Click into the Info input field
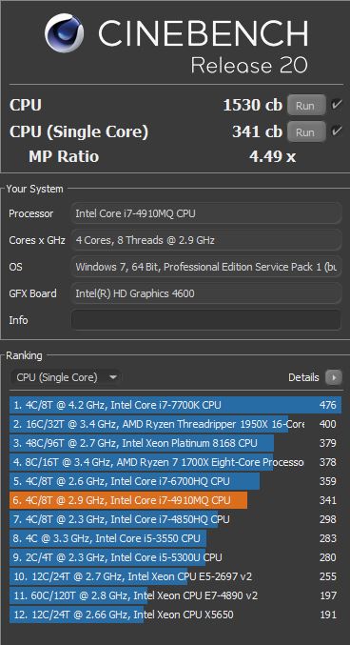Screen dimensions: 350x645 click(206, 320)
